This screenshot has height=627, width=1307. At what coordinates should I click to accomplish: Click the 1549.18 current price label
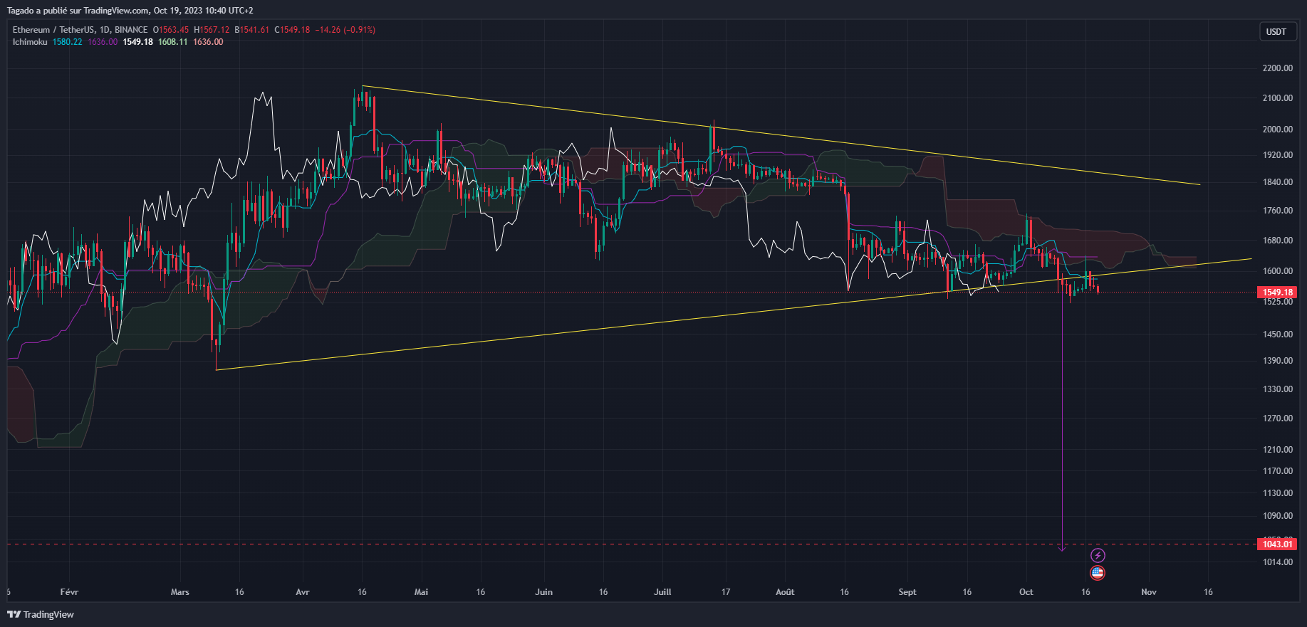click(1277, 293)
